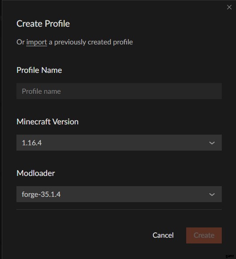
Task: Click the Minecraft Version label
Action: pyautogui.click(x=48, y=122)
